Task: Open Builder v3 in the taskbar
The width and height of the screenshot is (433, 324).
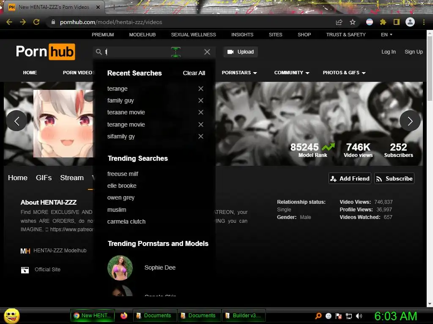Action: click(x=244, y=316)
